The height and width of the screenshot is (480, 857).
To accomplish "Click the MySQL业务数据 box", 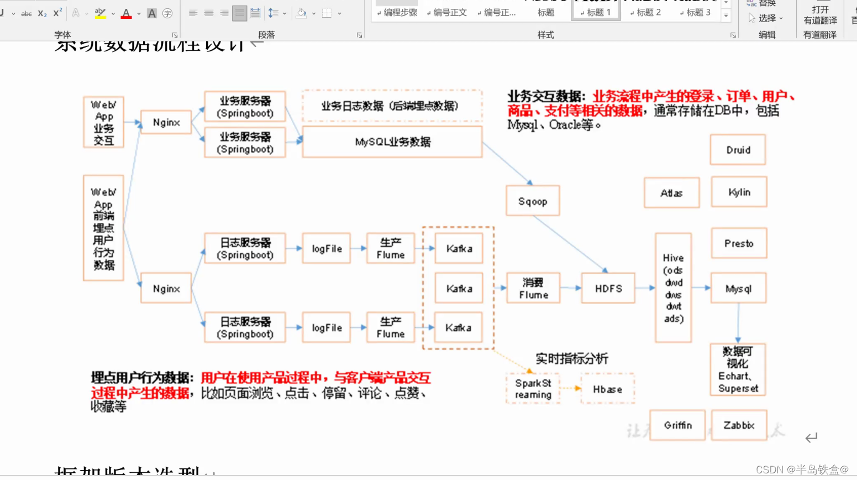I will (x=392, y=142).
